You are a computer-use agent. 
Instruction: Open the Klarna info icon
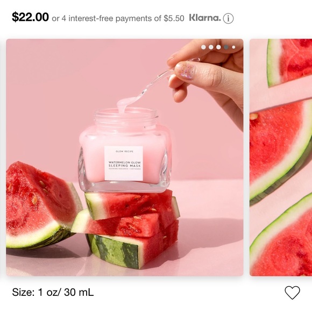228,18
